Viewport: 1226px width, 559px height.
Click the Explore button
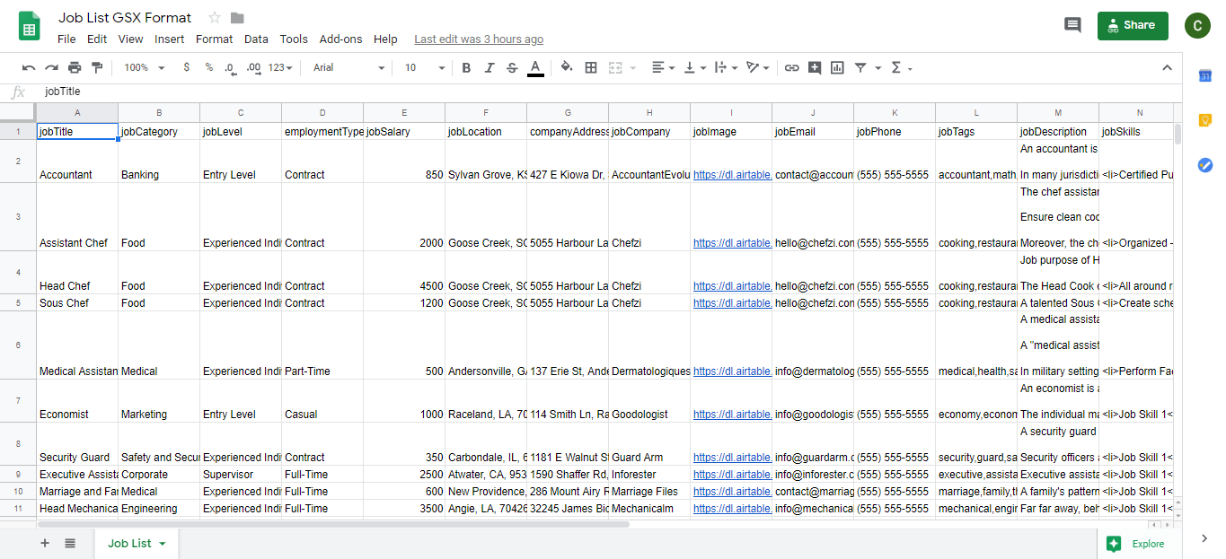(x=1139, y=544)
